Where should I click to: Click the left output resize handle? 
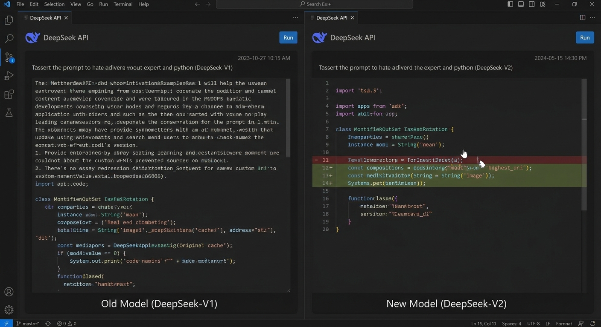click(289, 290)
